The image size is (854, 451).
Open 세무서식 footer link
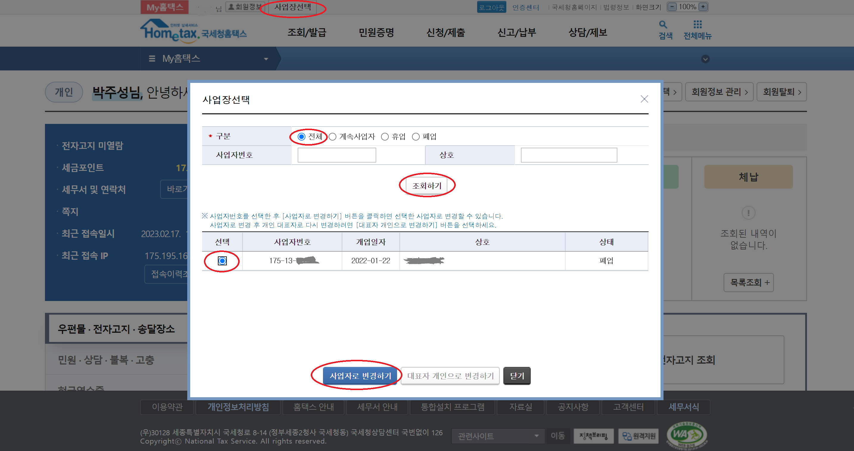click(683, 407)
